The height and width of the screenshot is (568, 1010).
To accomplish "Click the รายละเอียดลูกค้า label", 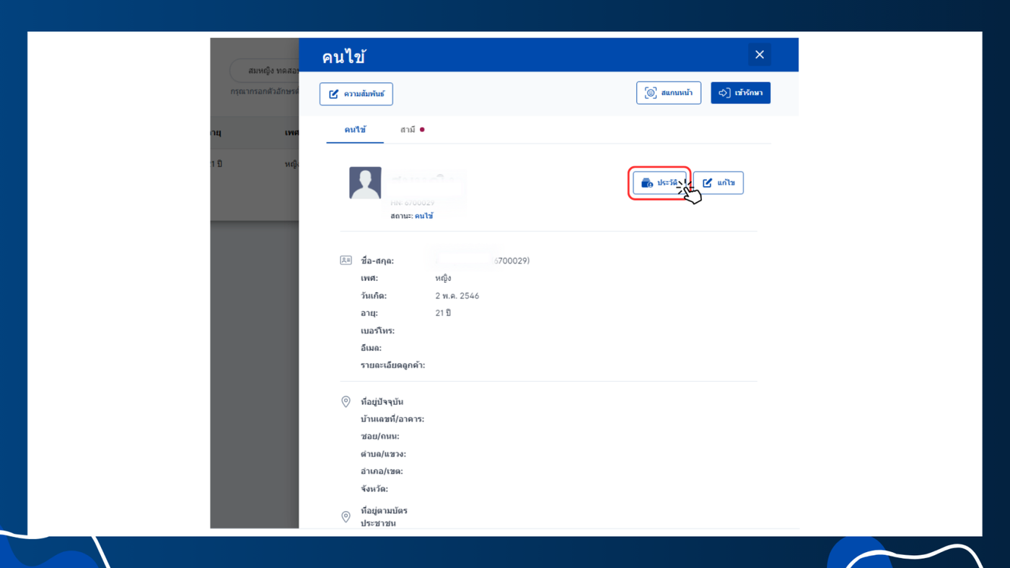I will (x=392, y=365).
